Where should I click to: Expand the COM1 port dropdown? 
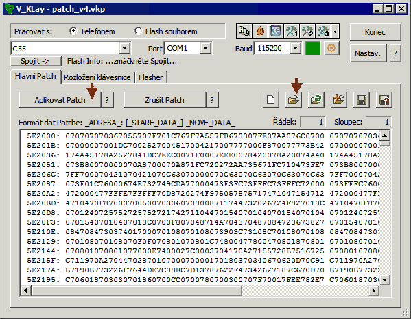(206, 48)
